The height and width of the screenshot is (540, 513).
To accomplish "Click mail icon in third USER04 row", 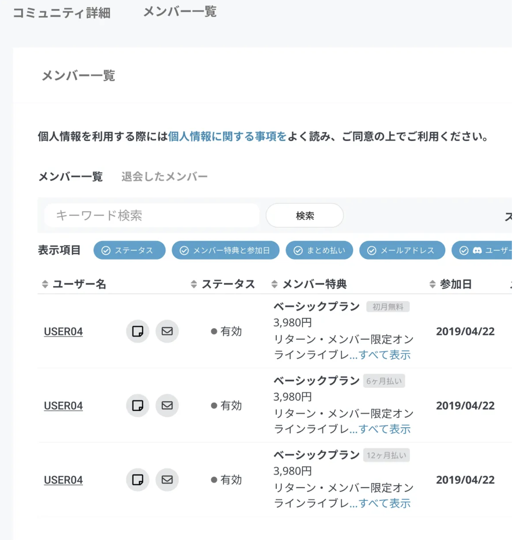I will coord(167,479).
